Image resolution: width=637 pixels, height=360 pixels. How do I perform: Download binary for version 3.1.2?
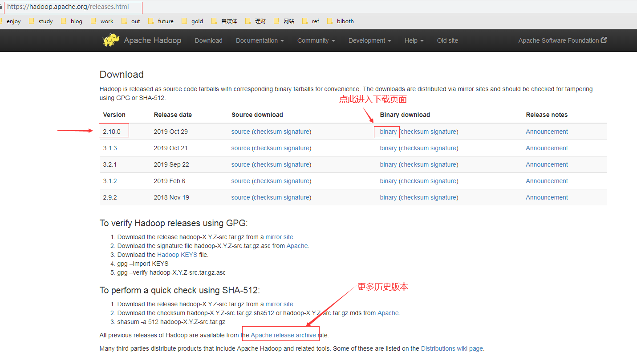(388, 181)
